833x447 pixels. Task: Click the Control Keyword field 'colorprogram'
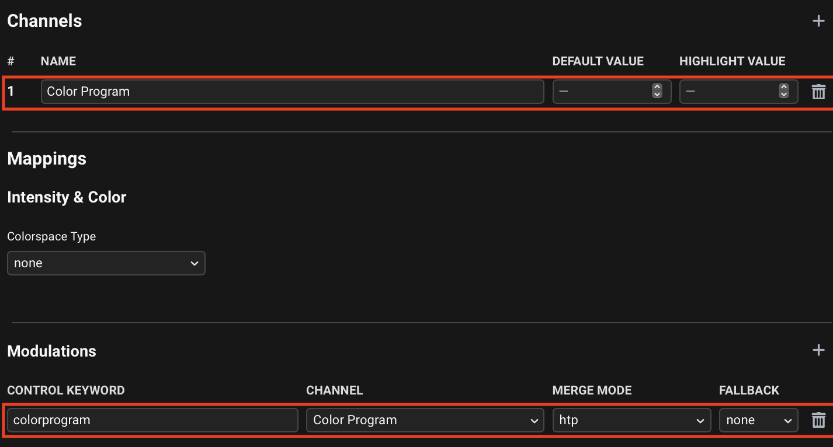tap(152, 420)
